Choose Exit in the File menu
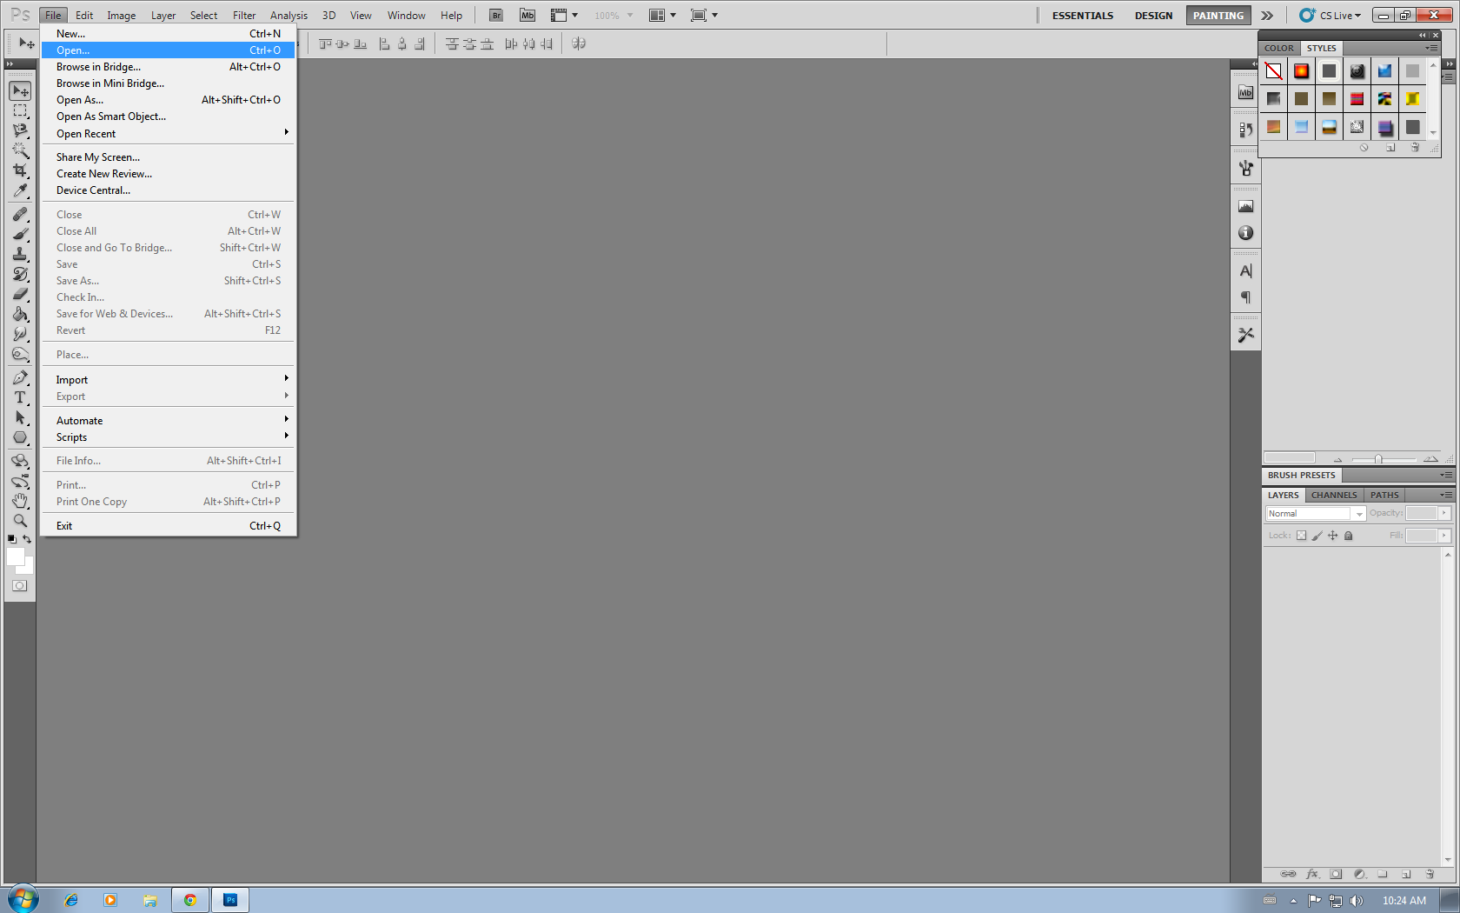Image resolution: width=1460 pixels, height=913 pixels. 169,525
